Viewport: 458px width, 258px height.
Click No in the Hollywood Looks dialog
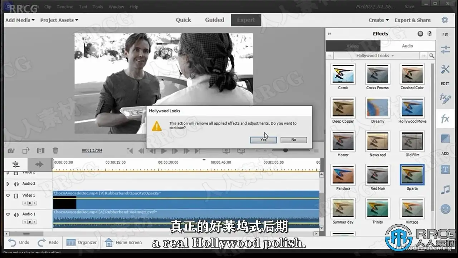(294, 140)
